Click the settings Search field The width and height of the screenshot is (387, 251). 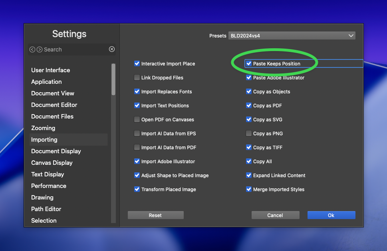click(74, 49)
